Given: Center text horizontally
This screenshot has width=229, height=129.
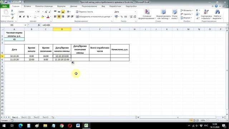Looking at the screenshot, I should 59,16.
